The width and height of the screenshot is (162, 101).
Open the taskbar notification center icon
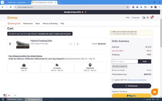point(157,99)
